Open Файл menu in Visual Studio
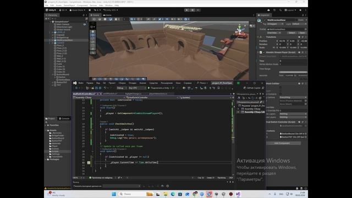 click(x=81, y=83)
